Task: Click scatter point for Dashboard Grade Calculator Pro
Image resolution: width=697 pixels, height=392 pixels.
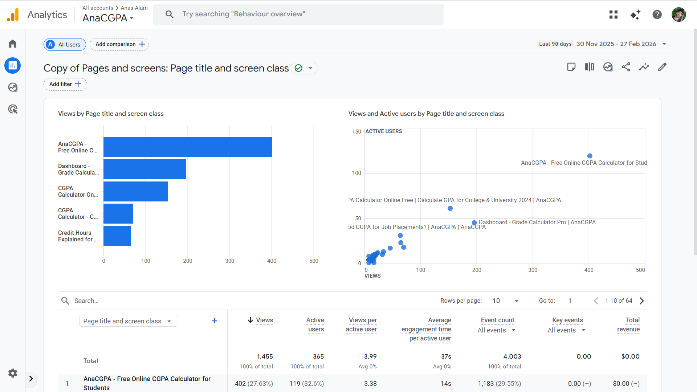Action: (474, 223)
